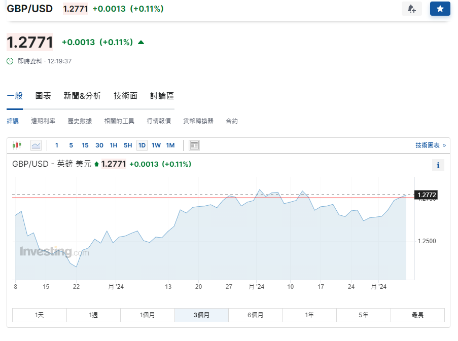The image size is (458, 341).
Task: Select the 1W chart interval
Action: (x=156, y=145)
